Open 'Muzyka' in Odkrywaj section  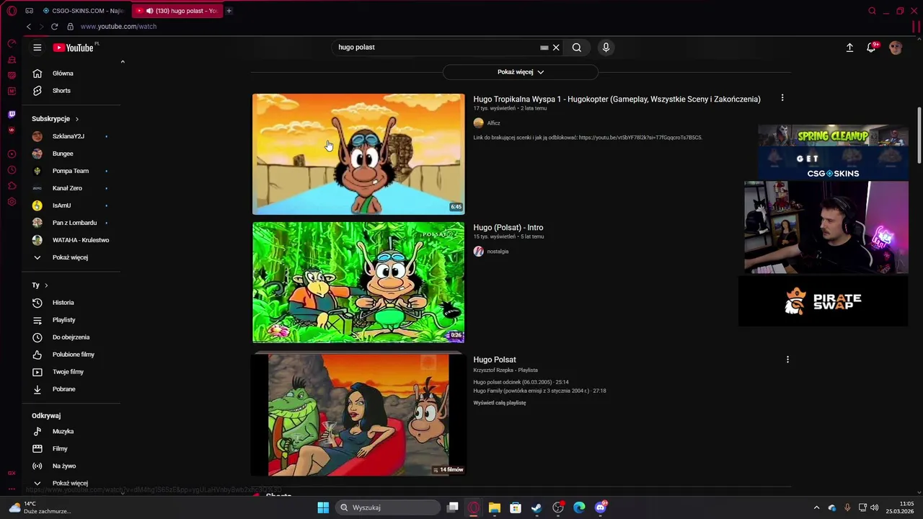pos(63,431)
